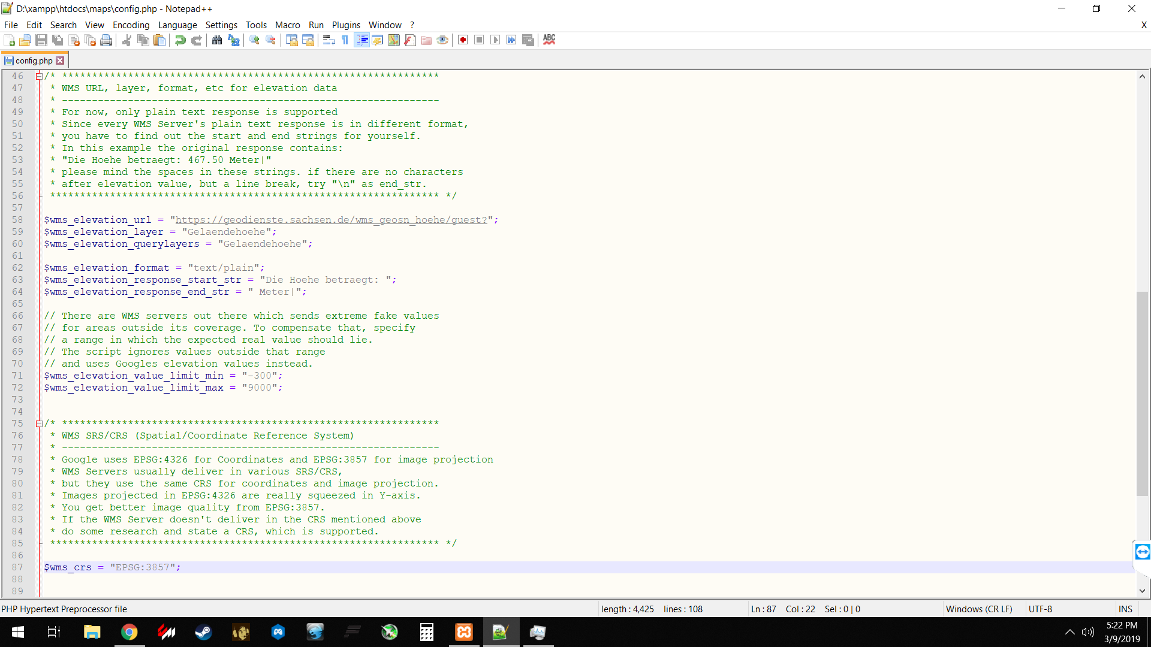The height and width of the screenshot is (647, 1151).
Task: Open the Search menu
Action: point(64,25)
